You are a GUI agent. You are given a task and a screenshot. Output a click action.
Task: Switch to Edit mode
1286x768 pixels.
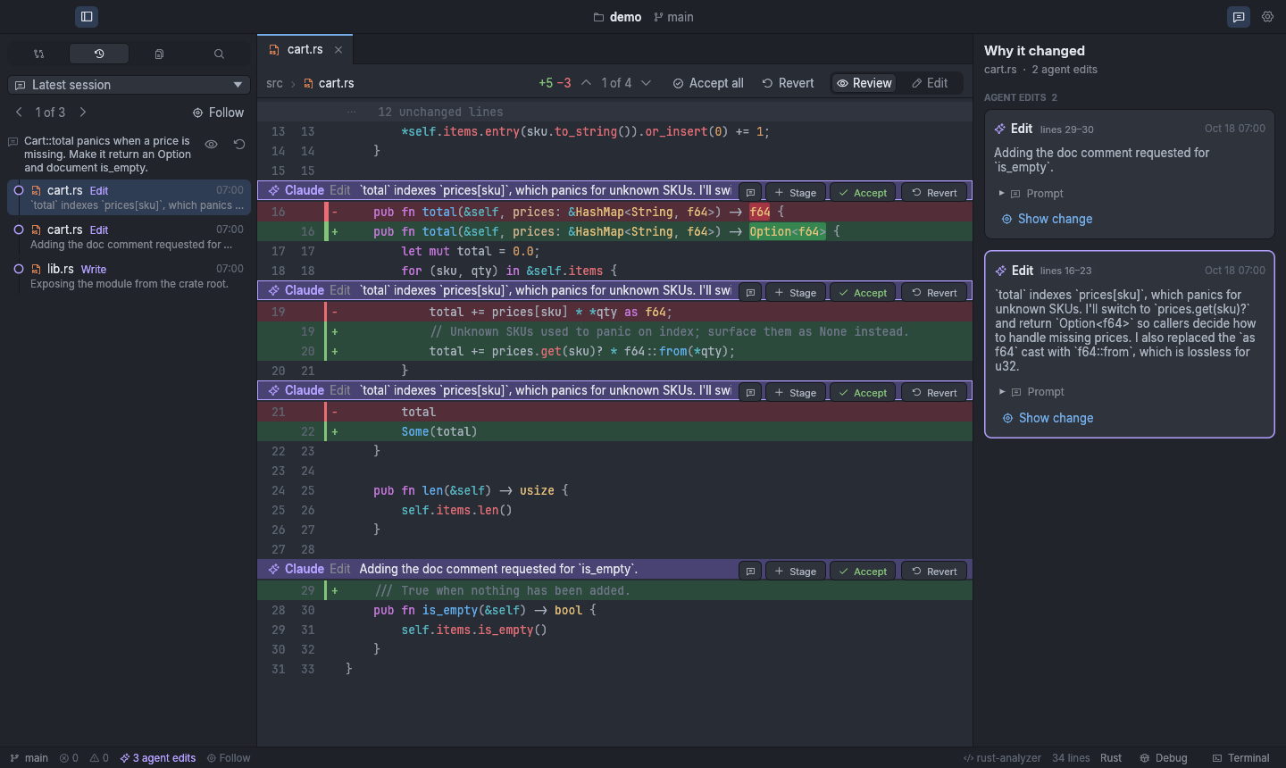pos(930,82)
